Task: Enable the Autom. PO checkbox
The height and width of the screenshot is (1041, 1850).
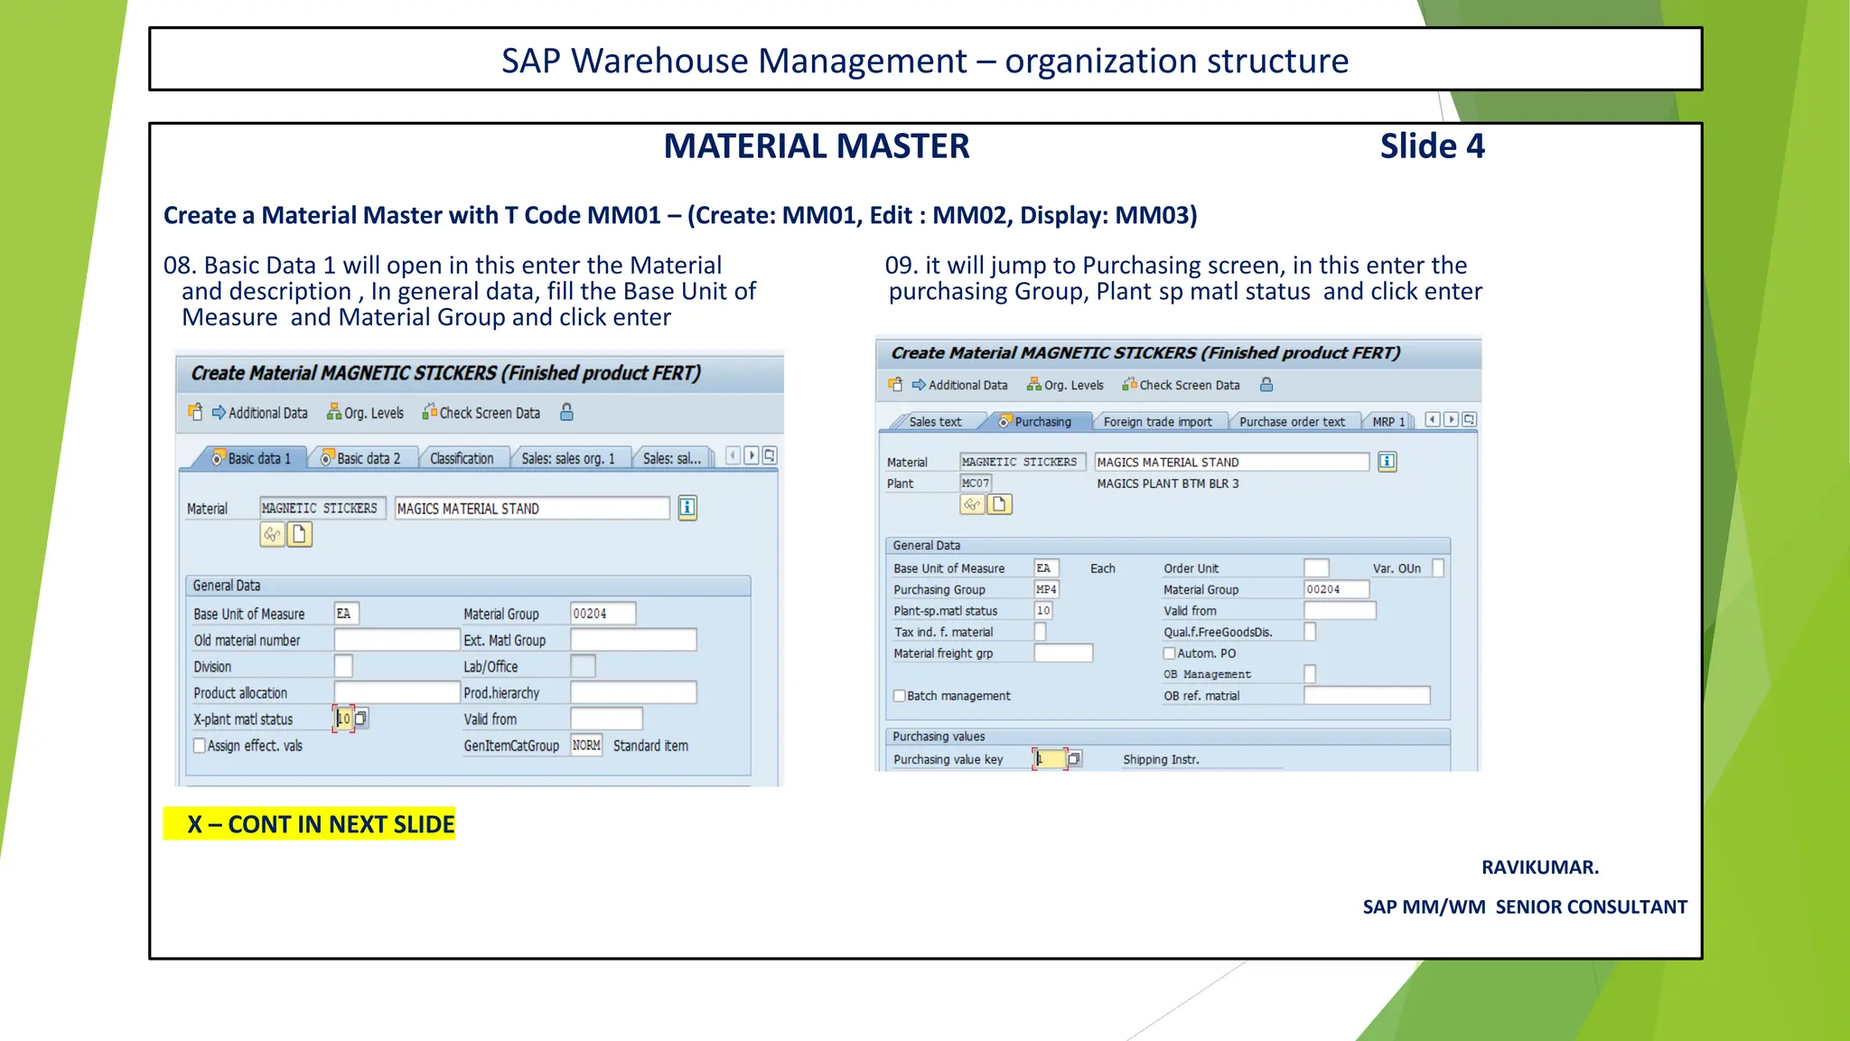Action: coord(1170,653)
